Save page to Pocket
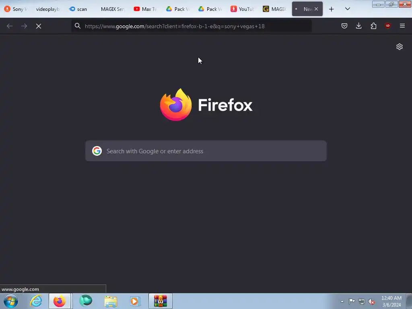412x309 pixels. click(x=344, y=26)
